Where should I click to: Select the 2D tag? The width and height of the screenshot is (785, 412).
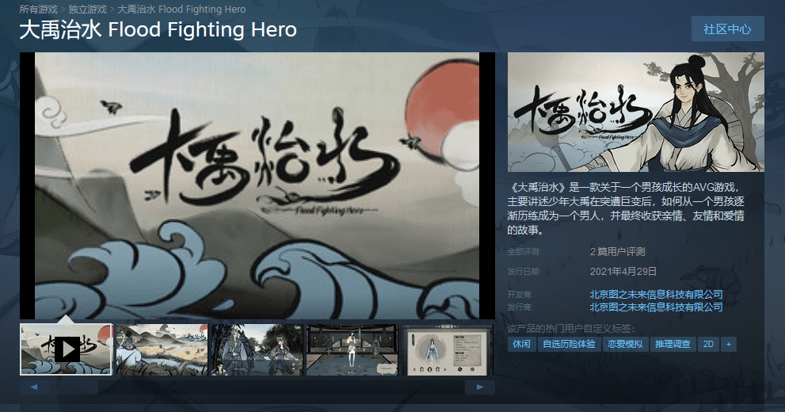pos(708,345)
